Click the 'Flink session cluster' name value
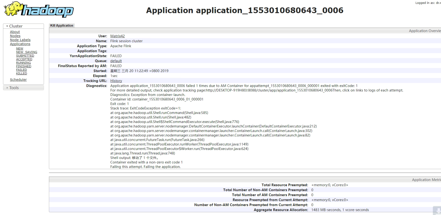The width and height of the screenshot is (441, 215). pos(126,41)
